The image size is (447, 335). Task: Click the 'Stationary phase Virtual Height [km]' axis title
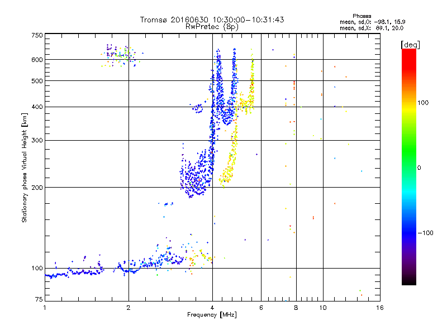click(x=24, y=167)
